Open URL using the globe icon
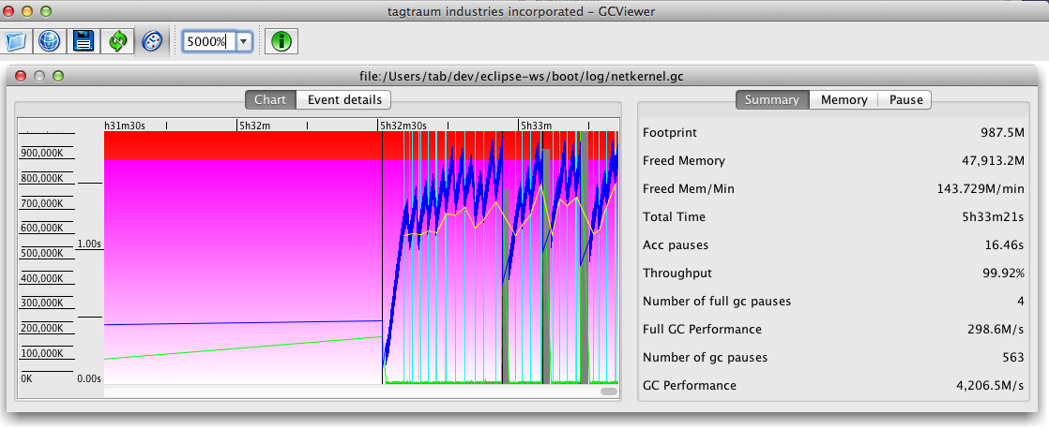The height and width of the screenshot is (429, 1049). [x=49, y=41]
